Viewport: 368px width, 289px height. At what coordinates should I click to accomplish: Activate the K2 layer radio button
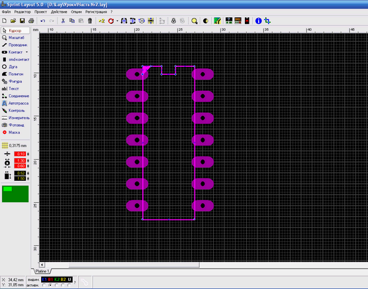[x=56, y=285]
